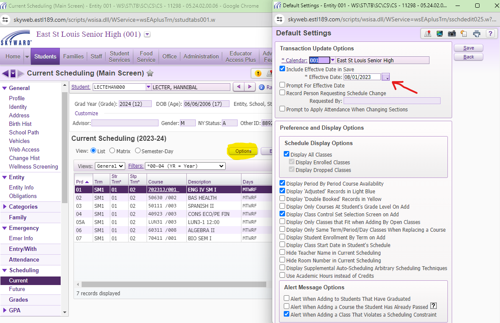Uncheck Display 'Adjusted' Records in Light Blue
Viewport: 500px width, 323px height.
[x=282, y=191]
